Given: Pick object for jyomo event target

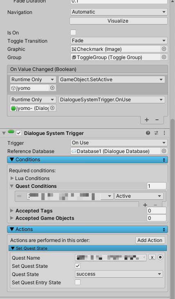Looking at the screenshot, I should (x=52, y=88).
